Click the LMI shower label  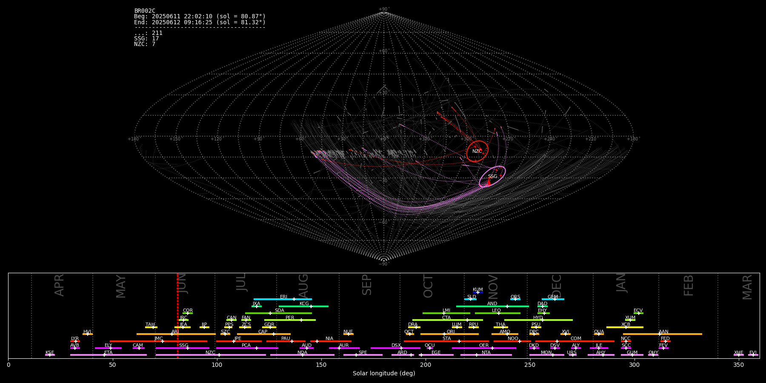click(x=446, y=311)
